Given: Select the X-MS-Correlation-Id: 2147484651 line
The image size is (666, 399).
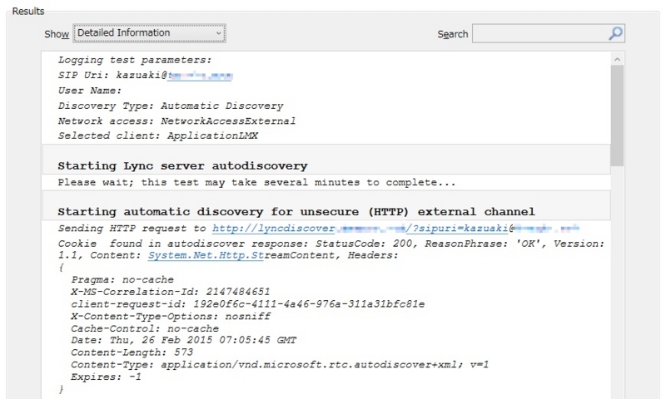Looking at the screenshot, I should 171,292.
